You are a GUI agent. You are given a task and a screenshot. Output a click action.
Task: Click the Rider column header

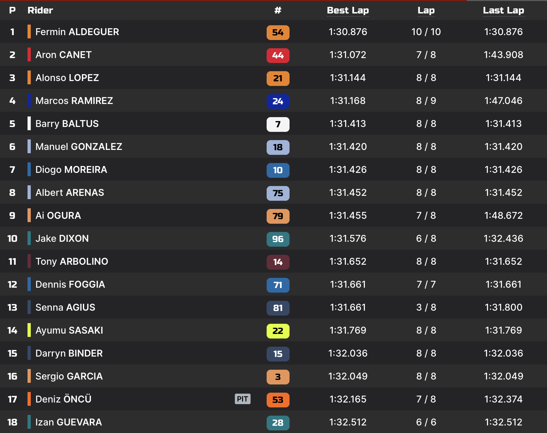coord(40,10)
